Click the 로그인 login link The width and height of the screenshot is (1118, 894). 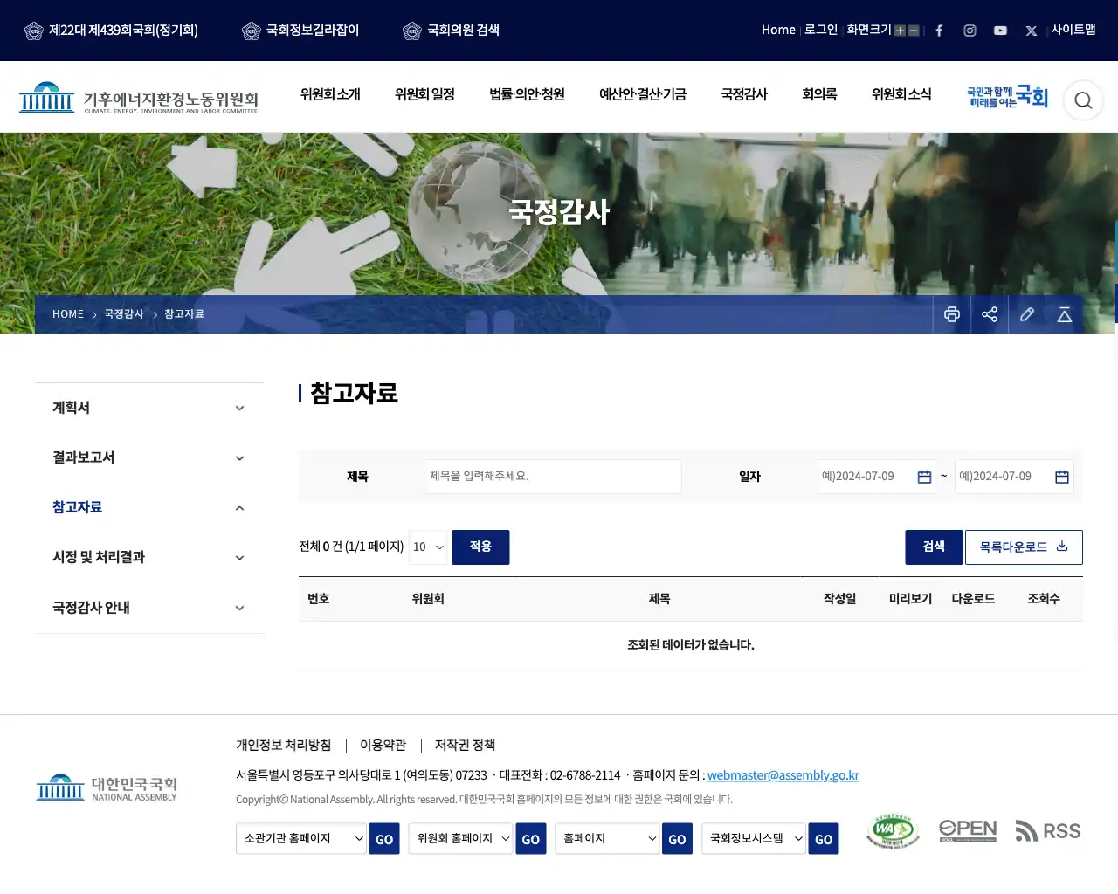click(x=821, y=31)
